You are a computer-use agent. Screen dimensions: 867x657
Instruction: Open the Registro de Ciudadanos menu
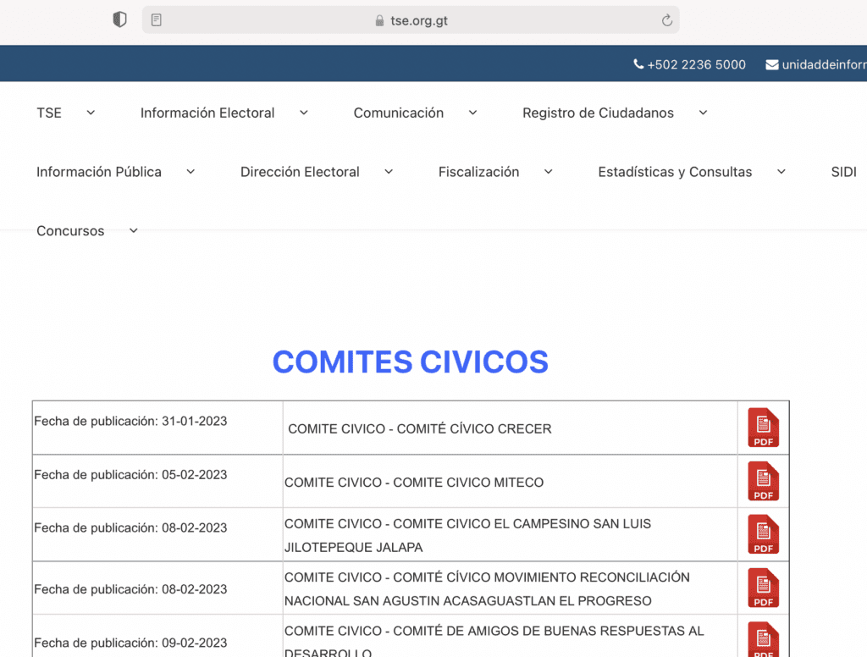click(598, 113)
